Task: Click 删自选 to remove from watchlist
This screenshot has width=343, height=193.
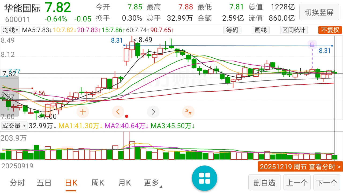Action: 264,183
